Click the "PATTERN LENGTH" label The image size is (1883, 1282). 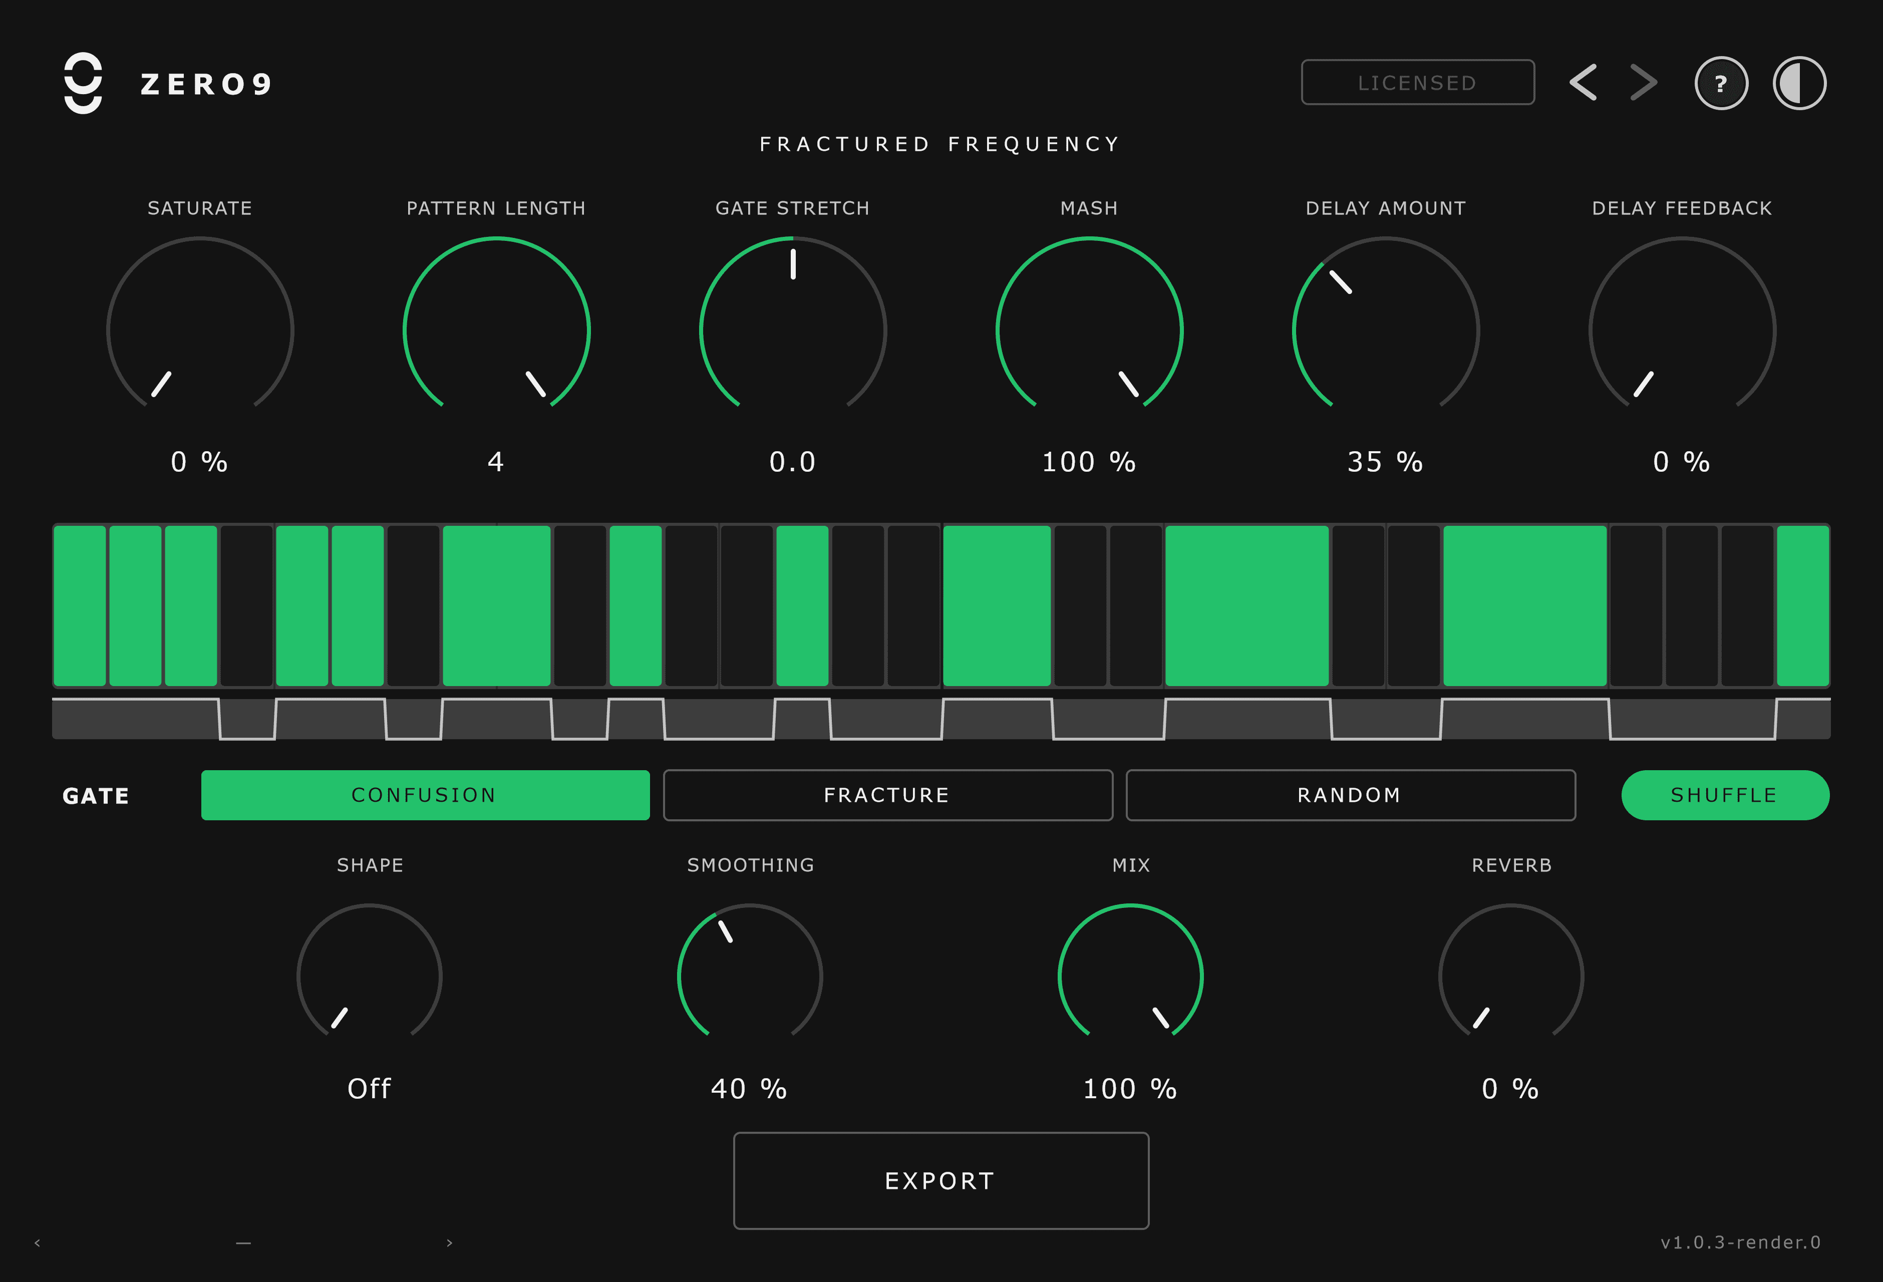(x=496, y=208)
